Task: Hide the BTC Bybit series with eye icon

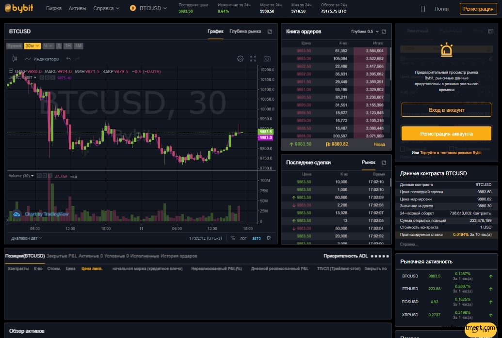Action: [x=42, y=77]
